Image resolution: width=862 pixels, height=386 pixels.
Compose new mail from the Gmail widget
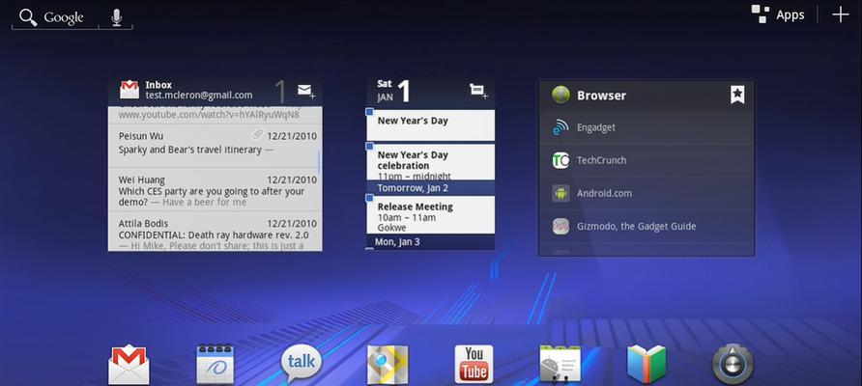tap(306, 91)
